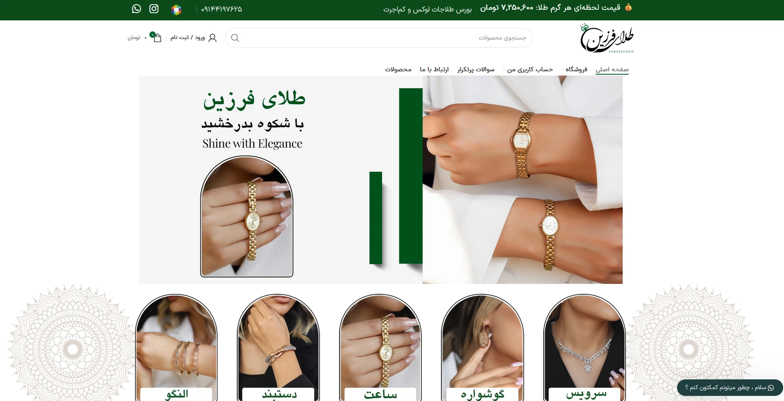Viewport: 784px width, 401px height.
Task: Open the سوالات پرتکرار menu item
Action: coord(476,69)
